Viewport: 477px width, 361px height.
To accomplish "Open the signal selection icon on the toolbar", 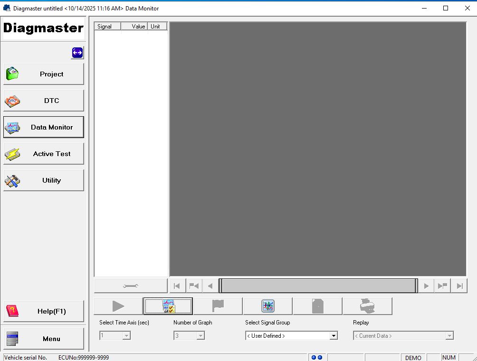I will click(x=168, y=306).
